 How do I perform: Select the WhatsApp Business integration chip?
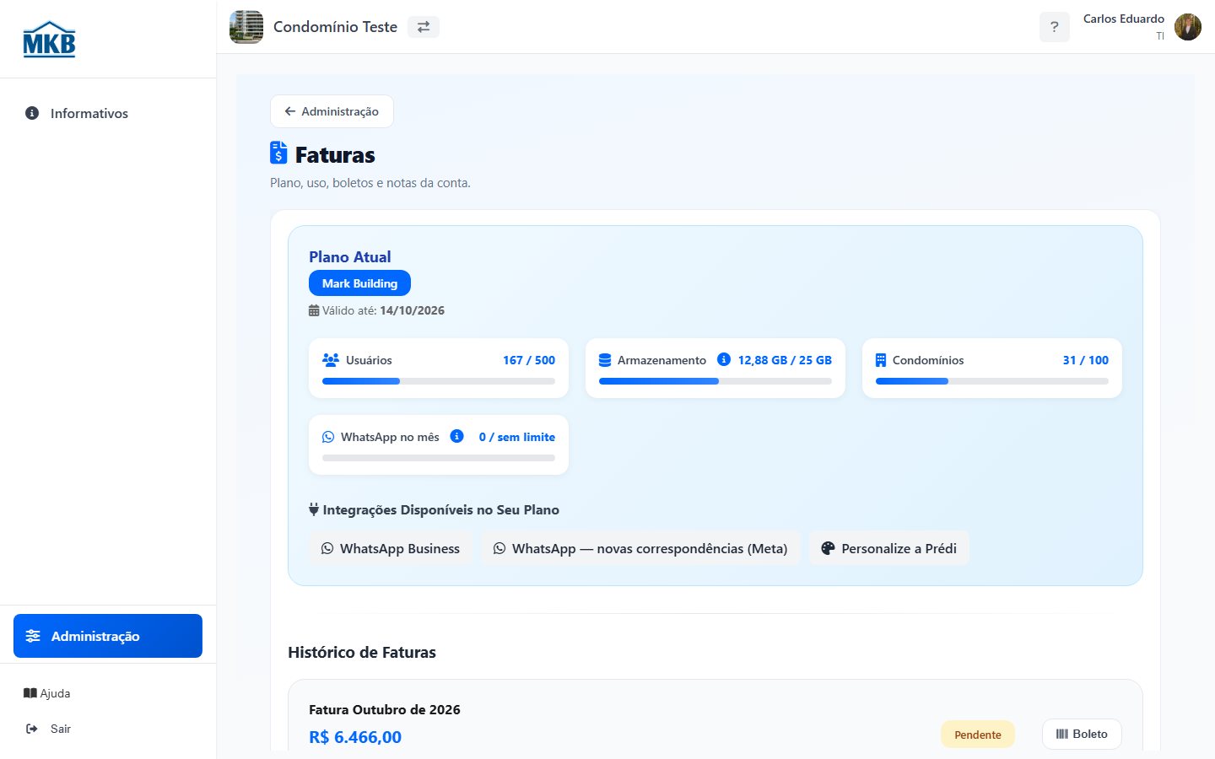[x=391, y=548]
